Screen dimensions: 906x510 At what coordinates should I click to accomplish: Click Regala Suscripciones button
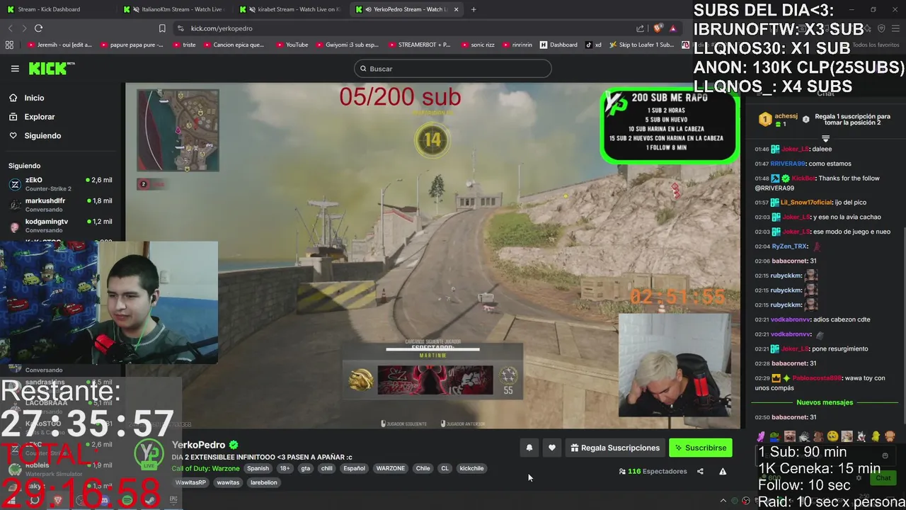click(x=615, y=448)
